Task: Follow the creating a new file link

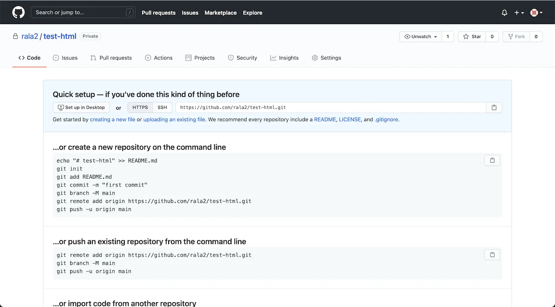Action: [112, 119]
